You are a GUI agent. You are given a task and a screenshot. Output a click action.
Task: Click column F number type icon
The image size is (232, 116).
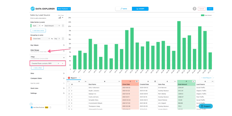click(x=193, y=81)
